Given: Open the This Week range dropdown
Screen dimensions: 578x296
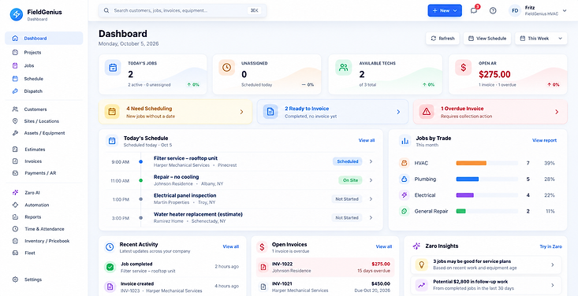Looking at the screenshot, I should click(541, 39).
